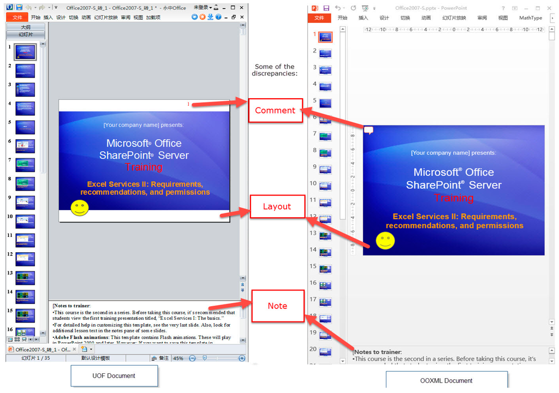
Task: Click the orange home icon in Yozo Office
Action: pyautogui.click(x=202, y=17)
